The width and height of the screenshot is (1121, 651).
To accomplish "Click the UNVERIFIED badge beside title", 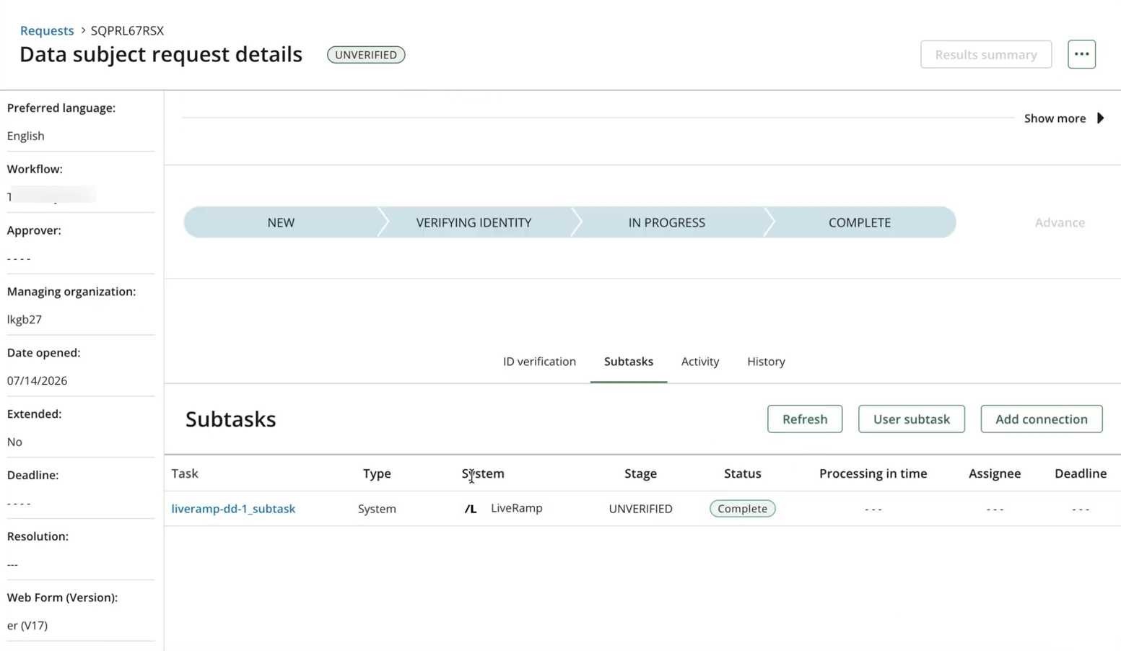I will click(x=366, y=55).
